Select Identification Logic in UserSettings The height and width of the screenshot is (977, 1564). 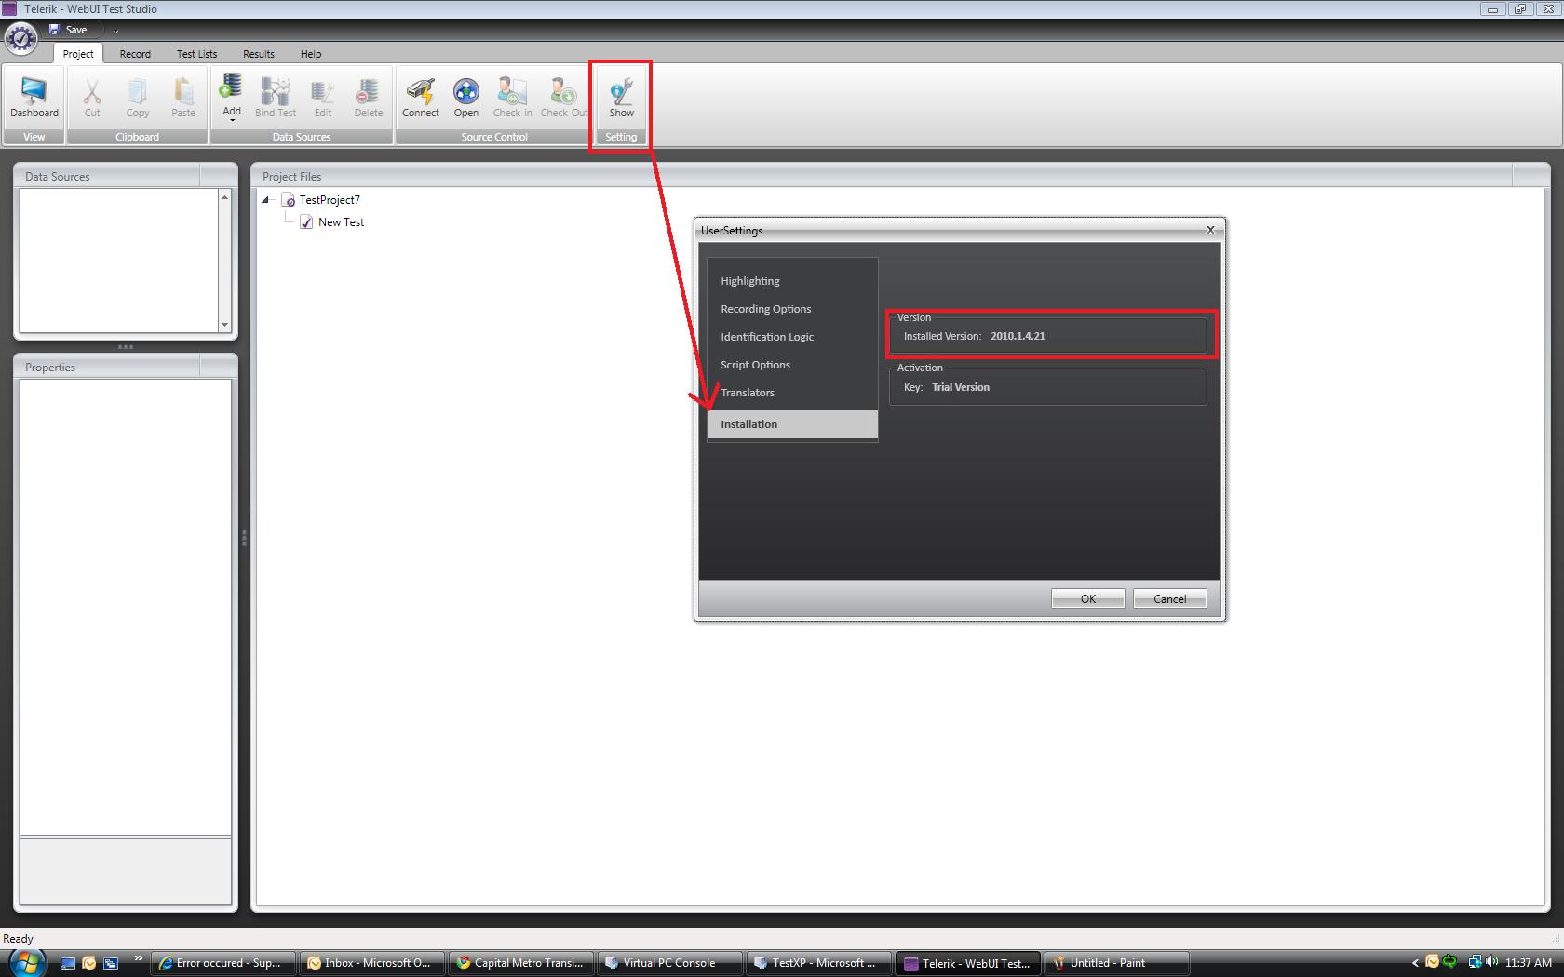(x=767, y=337)
